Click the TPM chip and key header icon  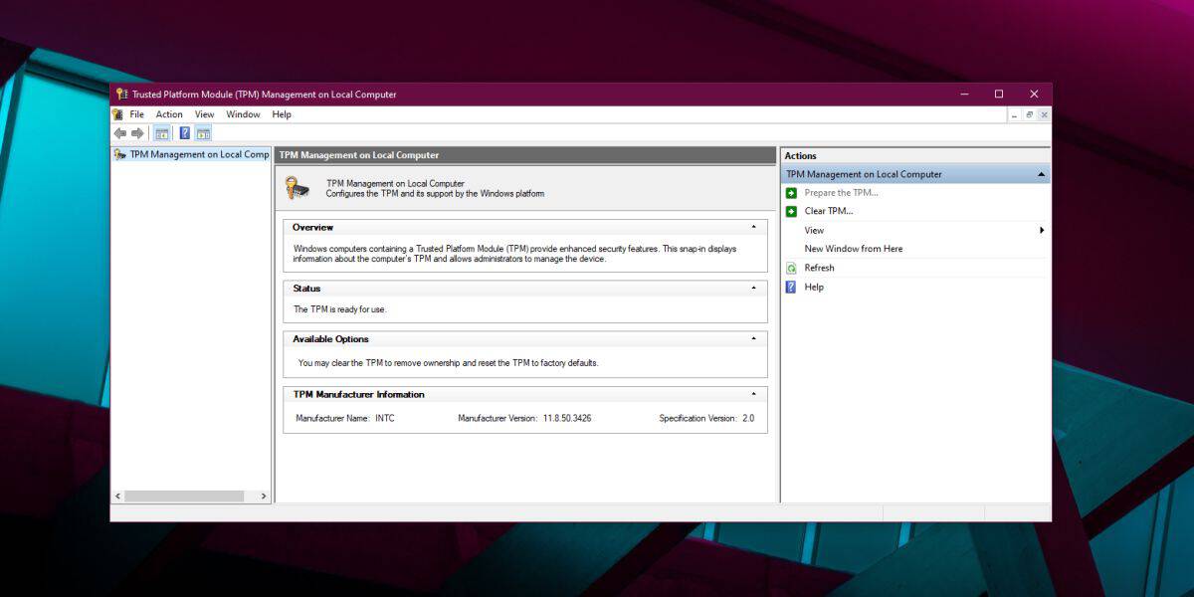(297, 187)
